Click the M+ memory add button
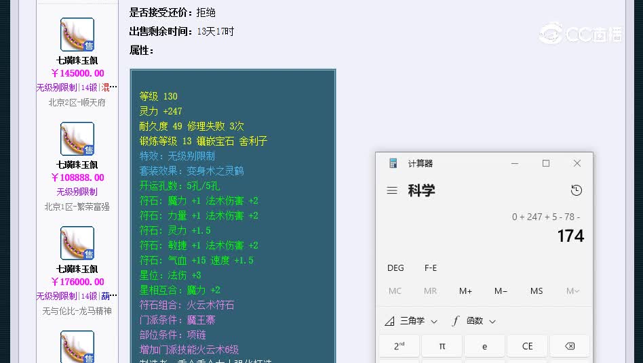This screenshot has height=363, width=643. coord(465,291)
